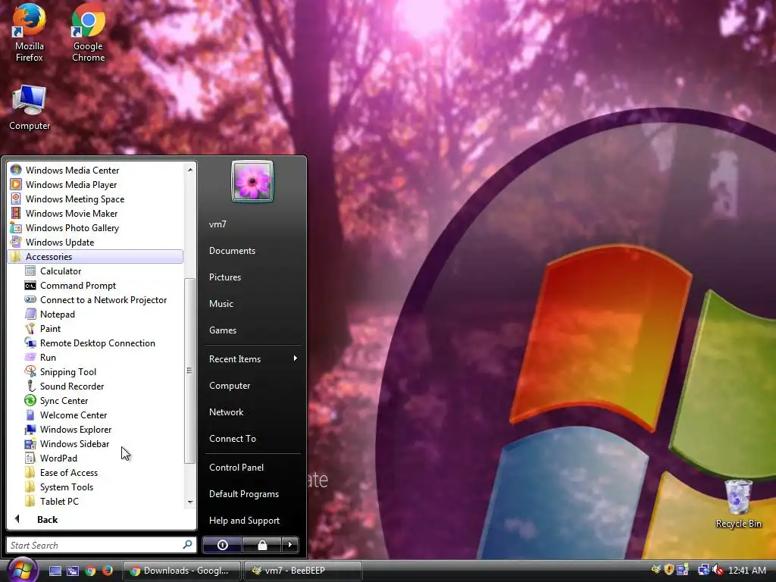Launch Firefox from Quick Launch
This screenshot has width=776, height=582.
(107, 571)
